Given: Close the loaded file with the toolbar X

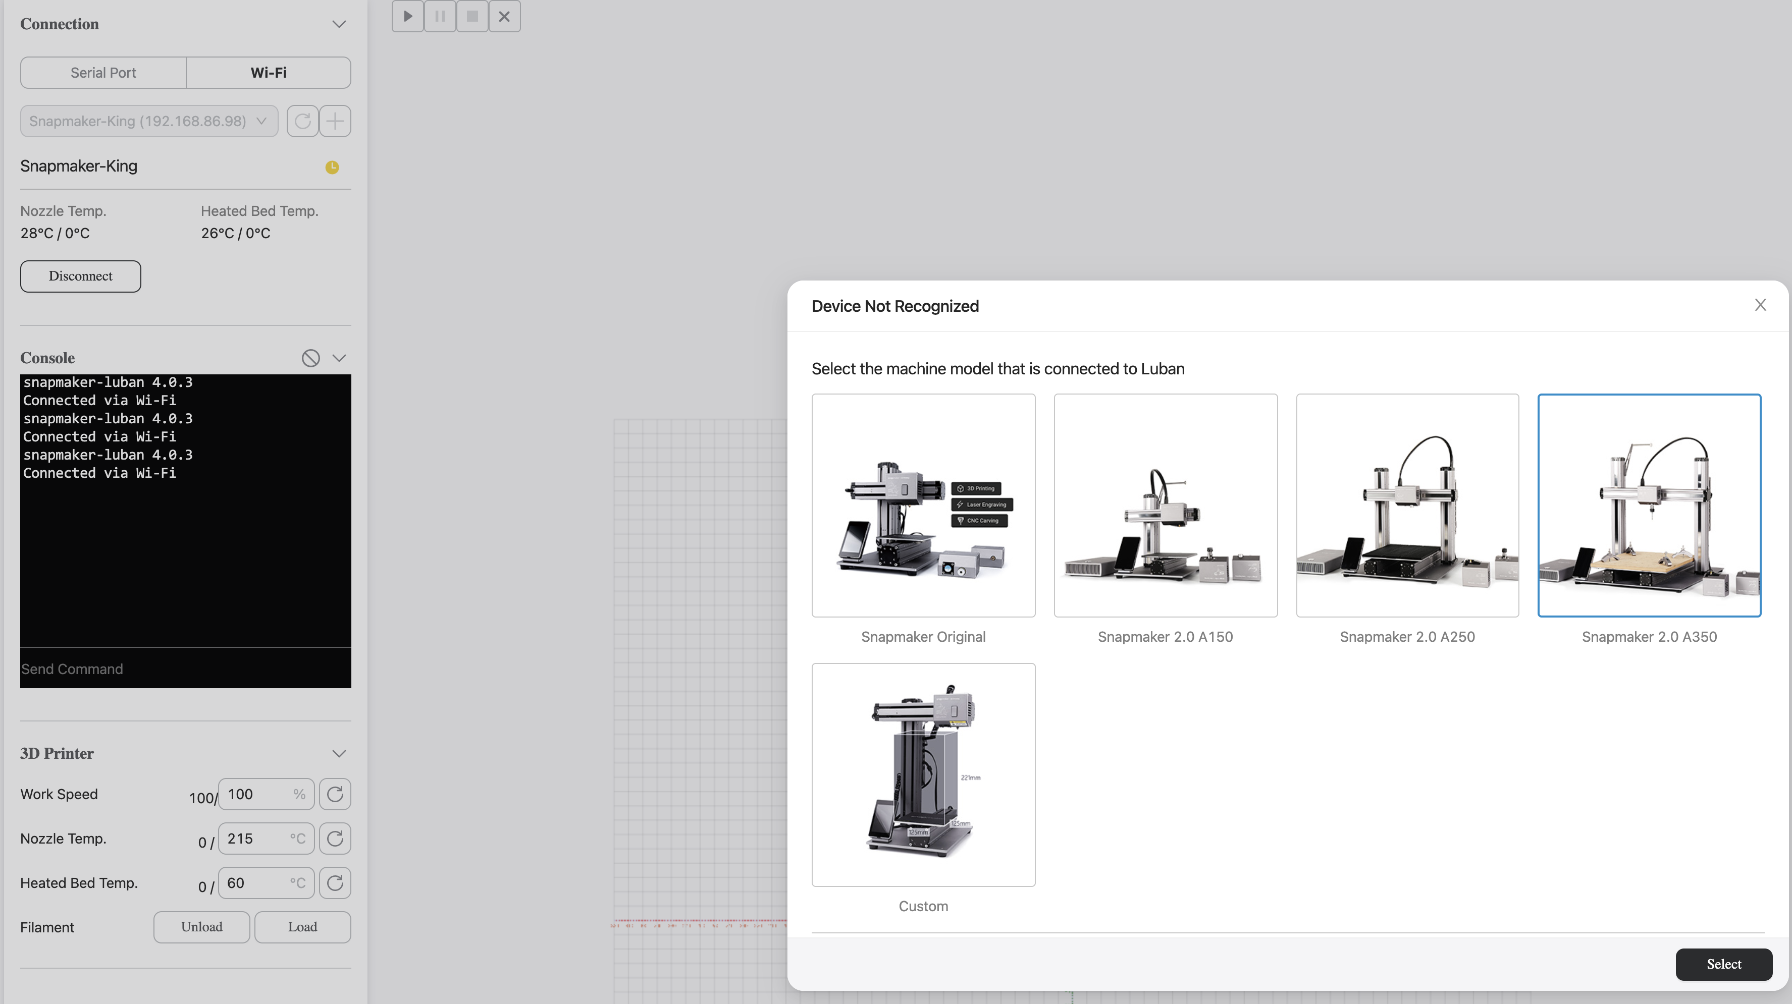Looking at the screenshot, I should tap(504, 16).
